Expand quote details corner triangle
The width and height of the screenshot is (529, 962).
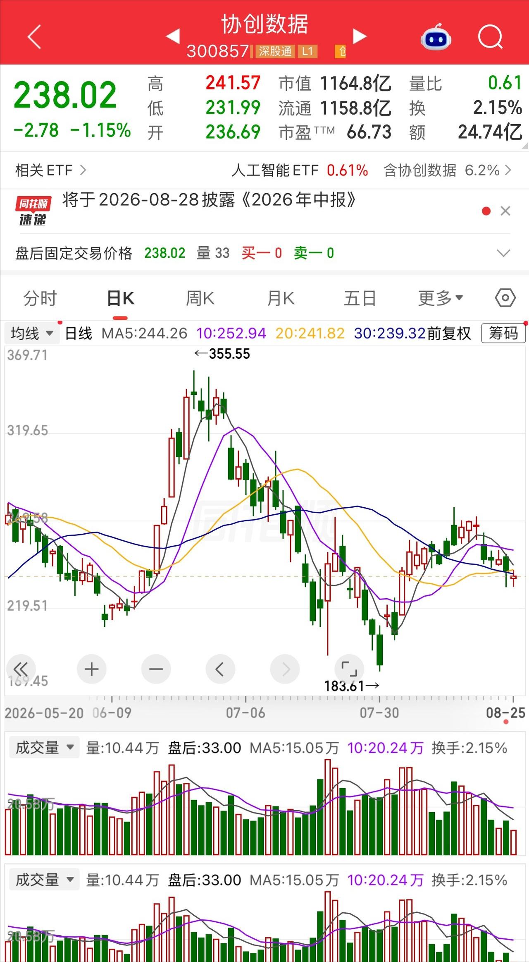click(x=525, y=146)
